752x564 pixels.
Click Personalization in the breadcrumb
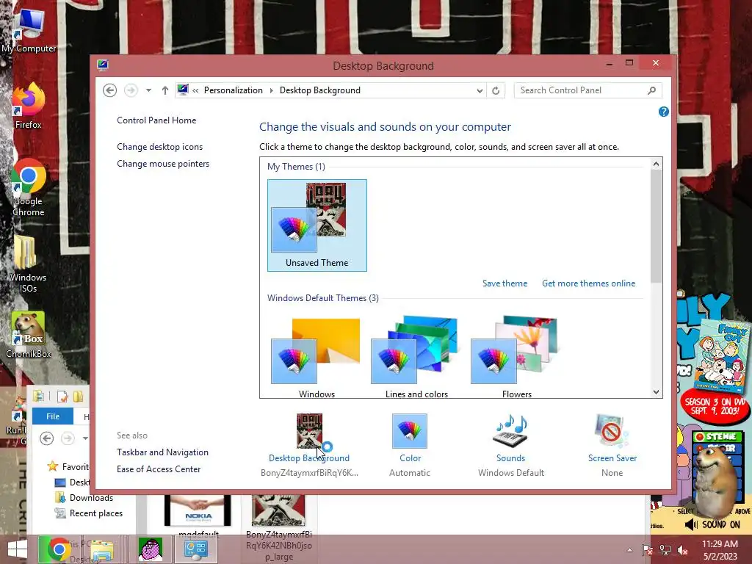pyautogui.click(x=233, y=90)
